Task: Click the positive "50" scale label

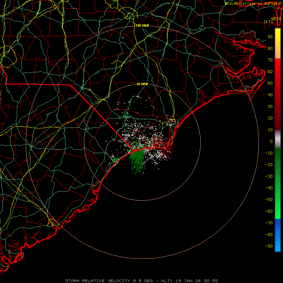Action: pos(270,83)
